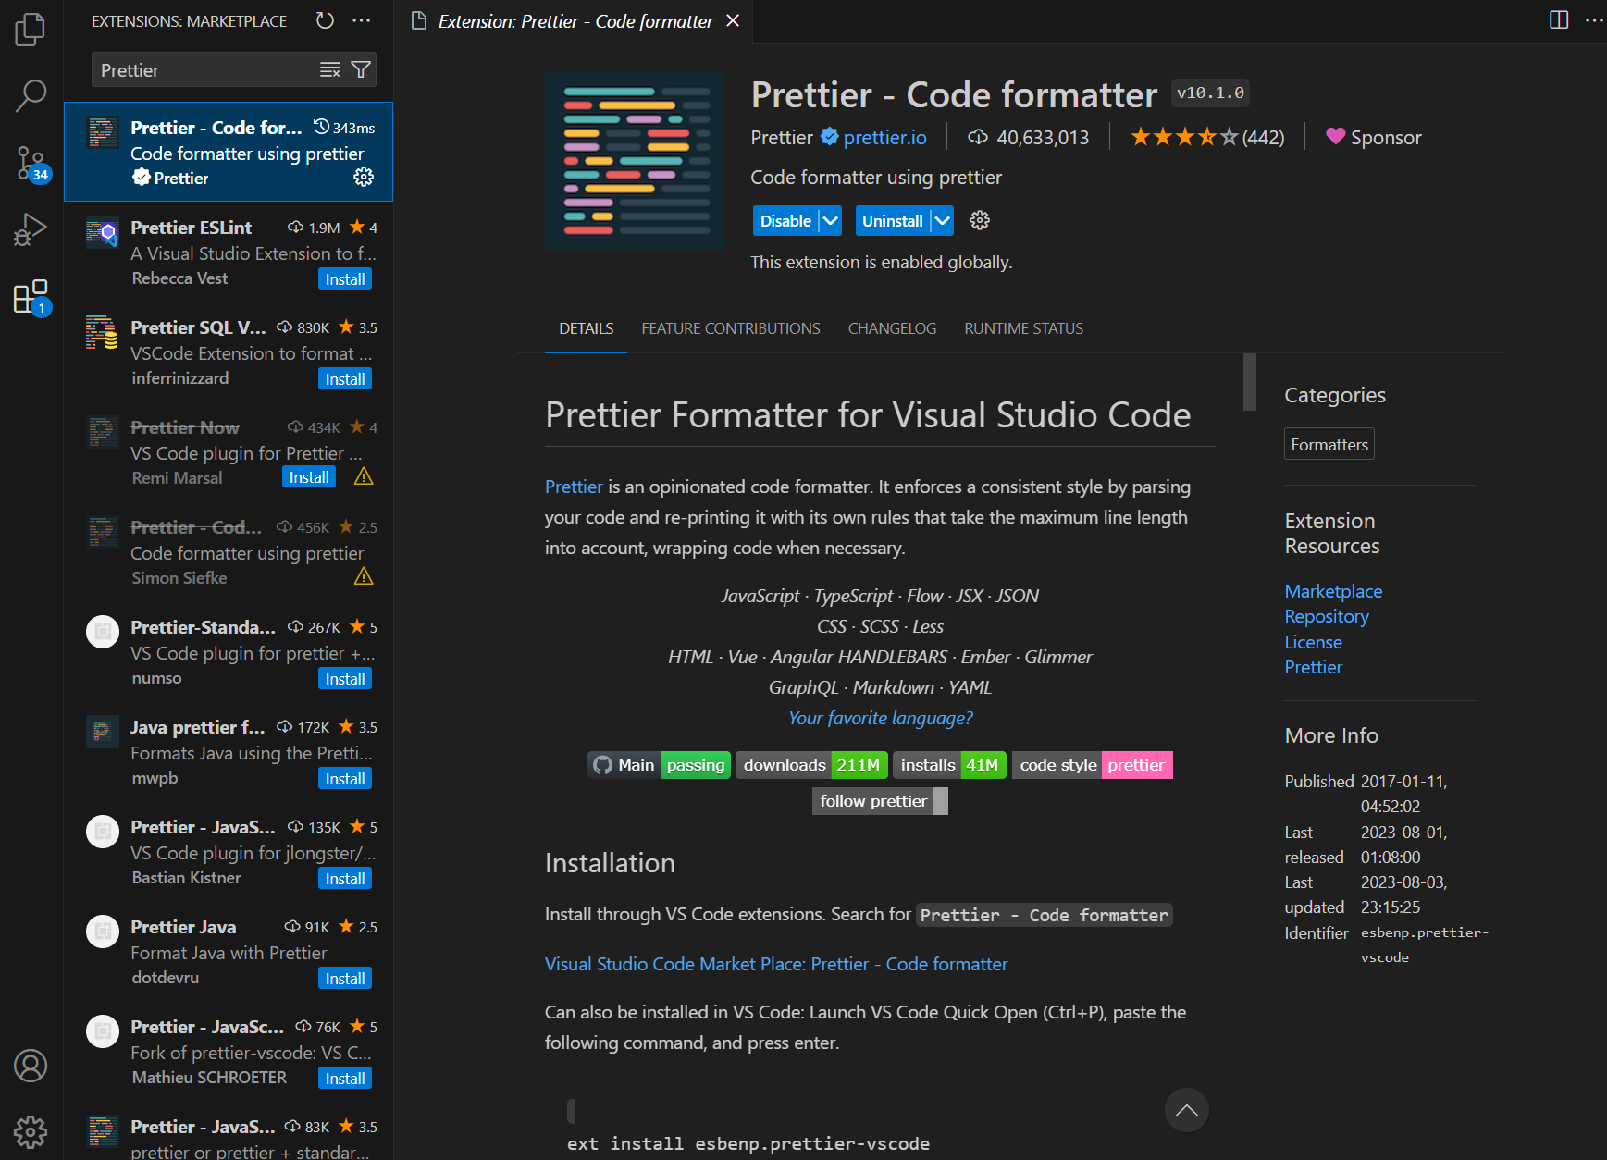Image resolution: width=1607 pixels, height=1160 pixels.
Task: Install Bastian Kistner's Prettier extension
Action: click(345, 879)
